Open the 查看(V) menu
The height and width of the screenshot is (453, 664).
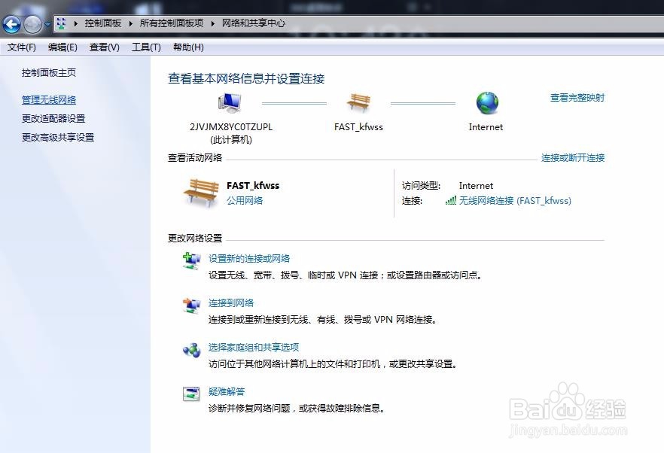point(105,47)
